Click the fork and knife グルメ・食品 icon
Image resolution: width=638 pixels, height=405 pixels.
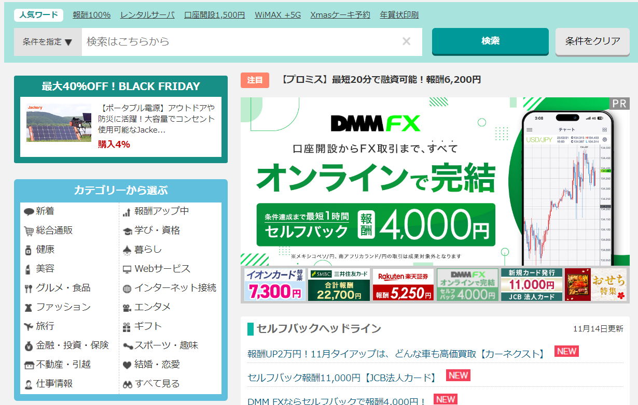point(29,288)
